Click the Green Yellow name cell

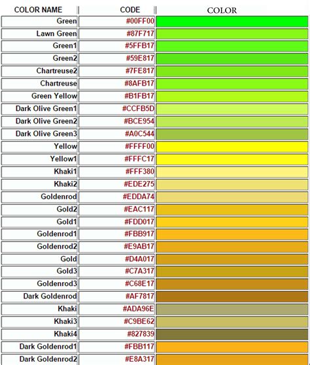[39, 97]
